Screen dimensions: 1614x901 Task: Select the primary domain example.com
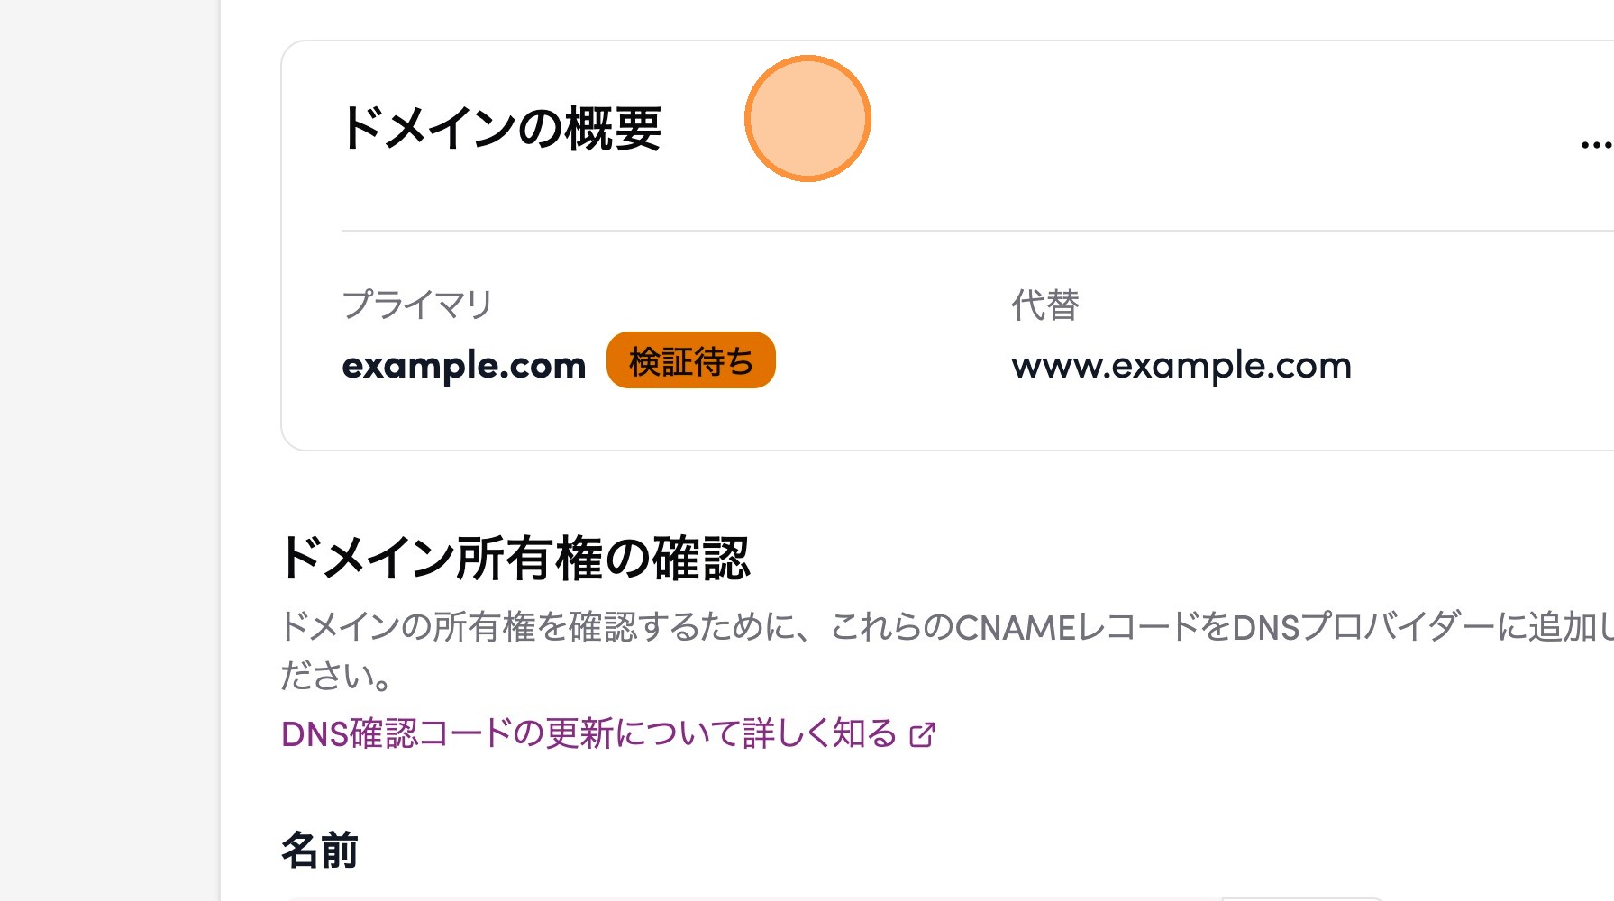[464, 366]
